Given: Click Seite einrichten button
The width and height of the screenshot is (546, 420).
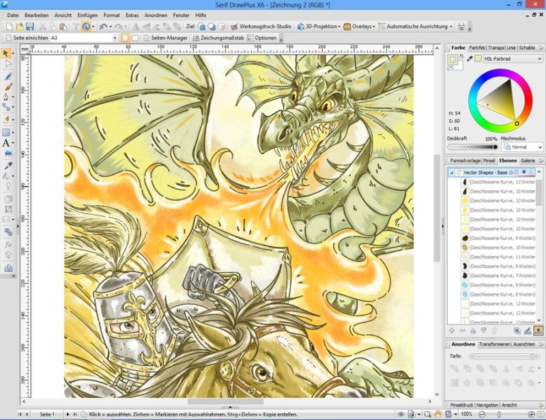Looking at the screenshot, I should coord(27,38).
